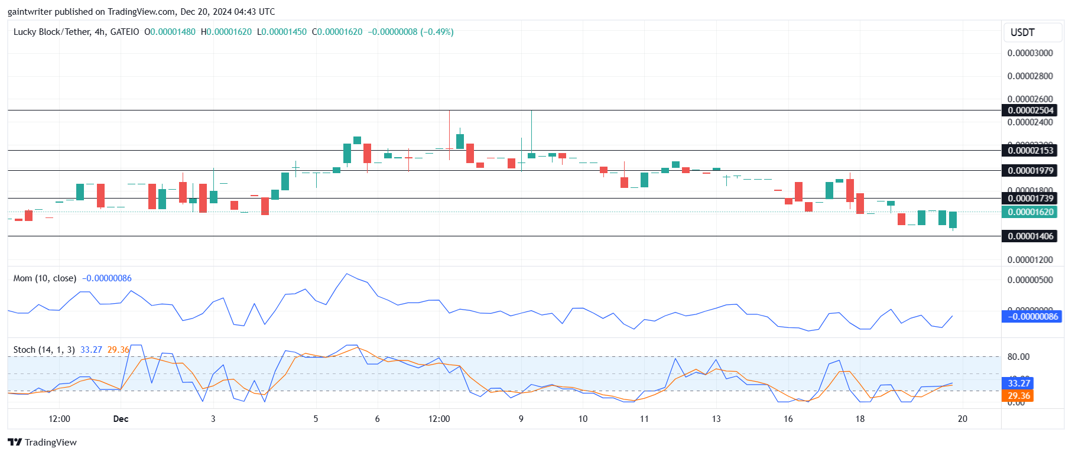Screen dimensions: 1072x455
Task: Select the high value after H
Action: click(229, 32)
